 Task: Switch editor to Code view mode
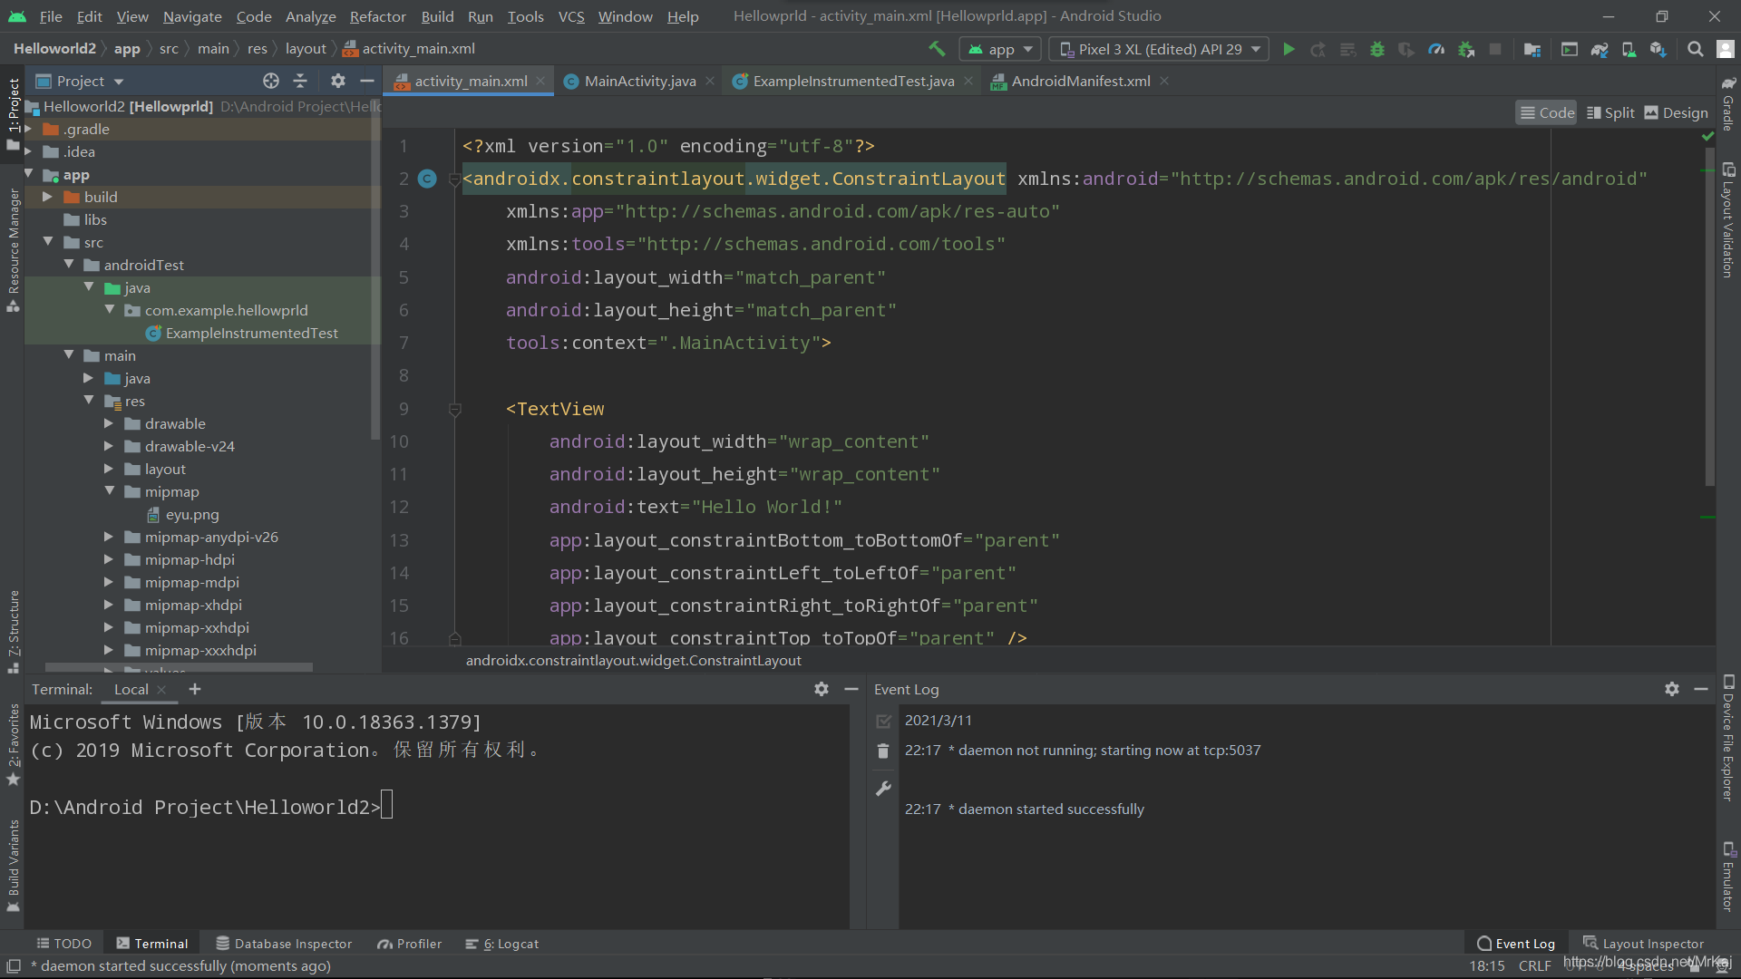(1547, 112)
